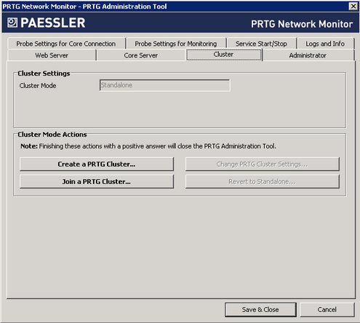The height and width of the screenshot is (323, 360).
Task: Open the Service Start/Stop tab
Action: click(x=261, y=44)
